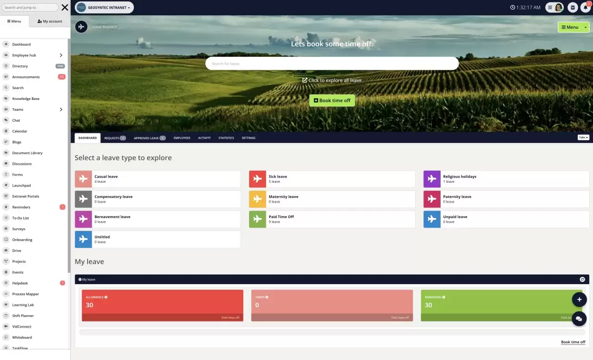Image resolution: width=593 pixels, height=360 pixels.
Task: Open the floating chat bubble icon
Action: (x=579, y=319)
